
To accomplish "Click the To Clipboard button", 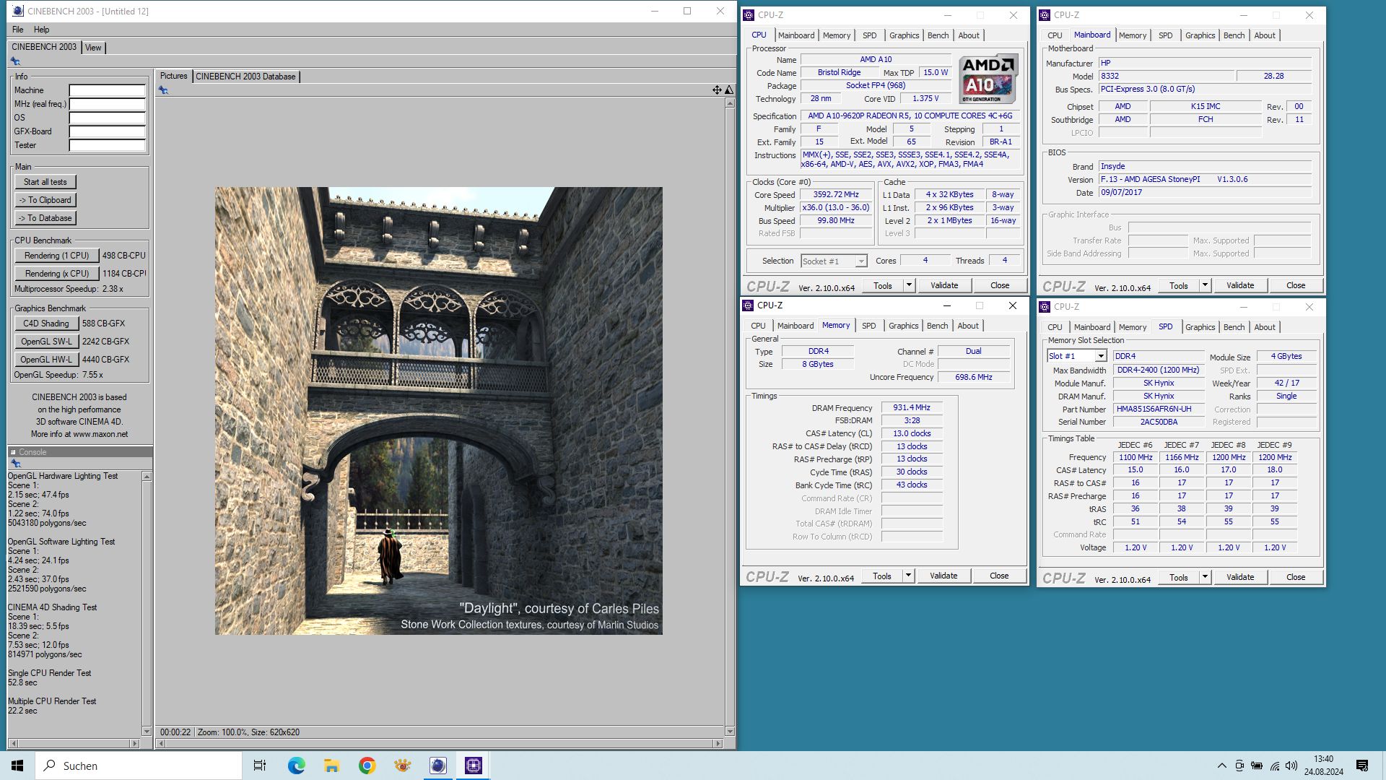I will point(45,200).
